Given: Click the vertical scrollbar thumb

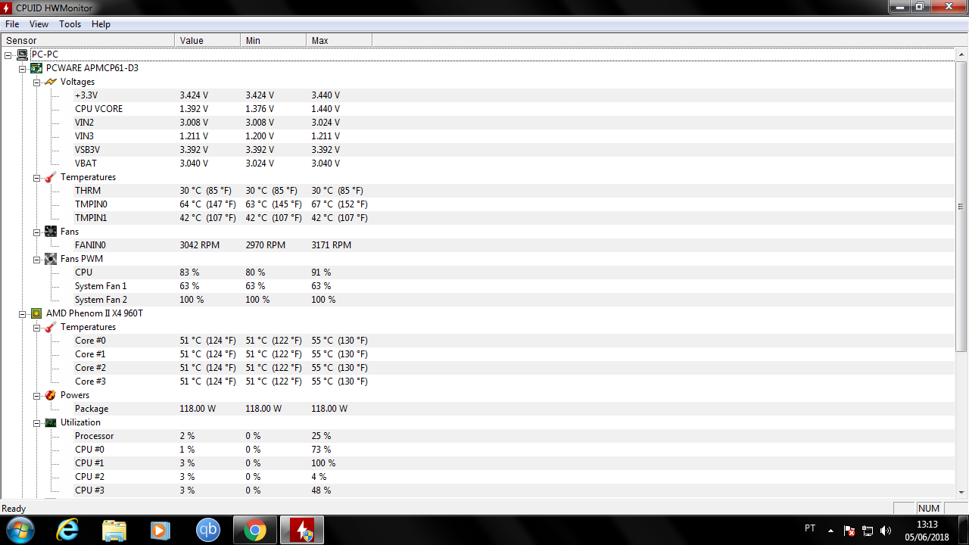Looking at the screenshot, I should [961, 207].
